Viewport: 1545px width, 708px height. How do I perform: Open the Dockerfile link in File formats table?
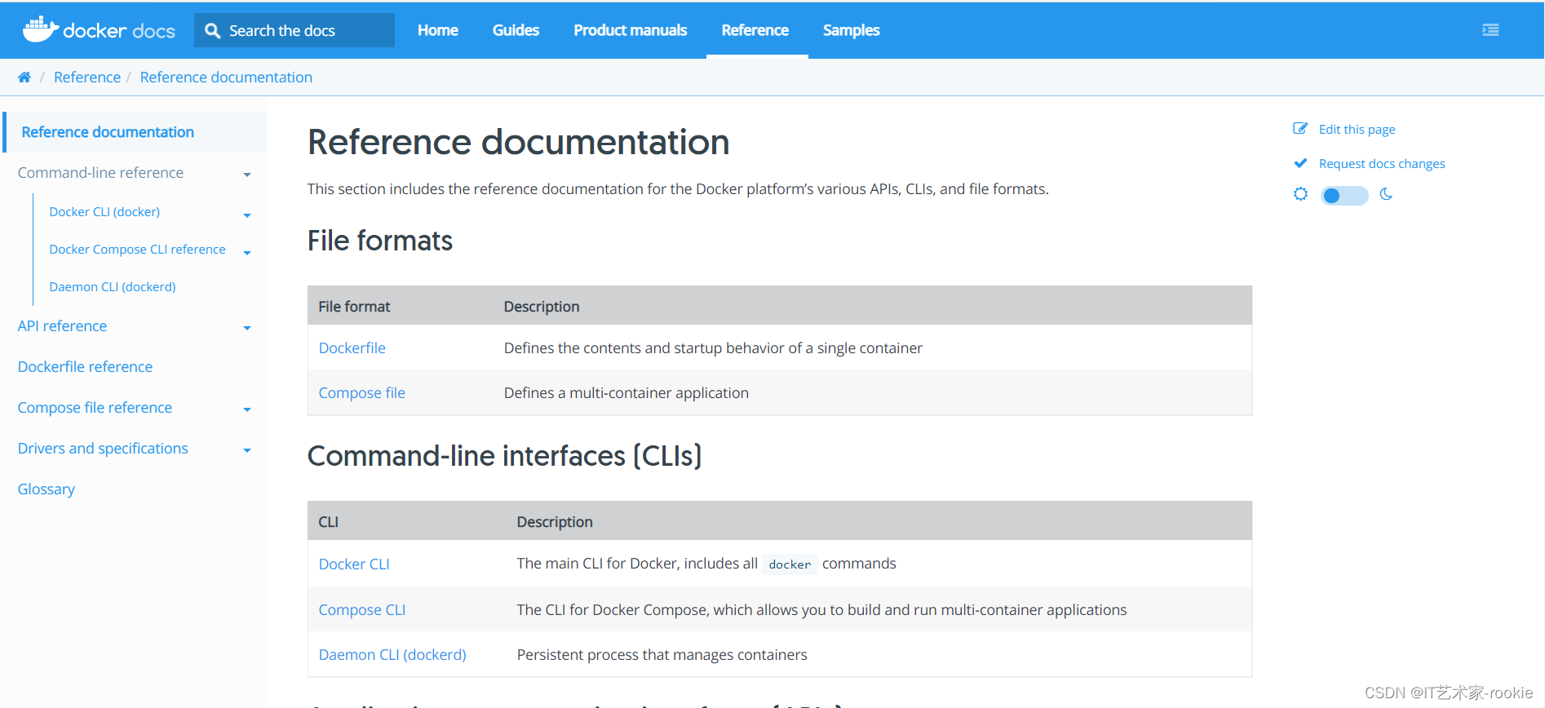pyautogui.click(x=352, y=348)
